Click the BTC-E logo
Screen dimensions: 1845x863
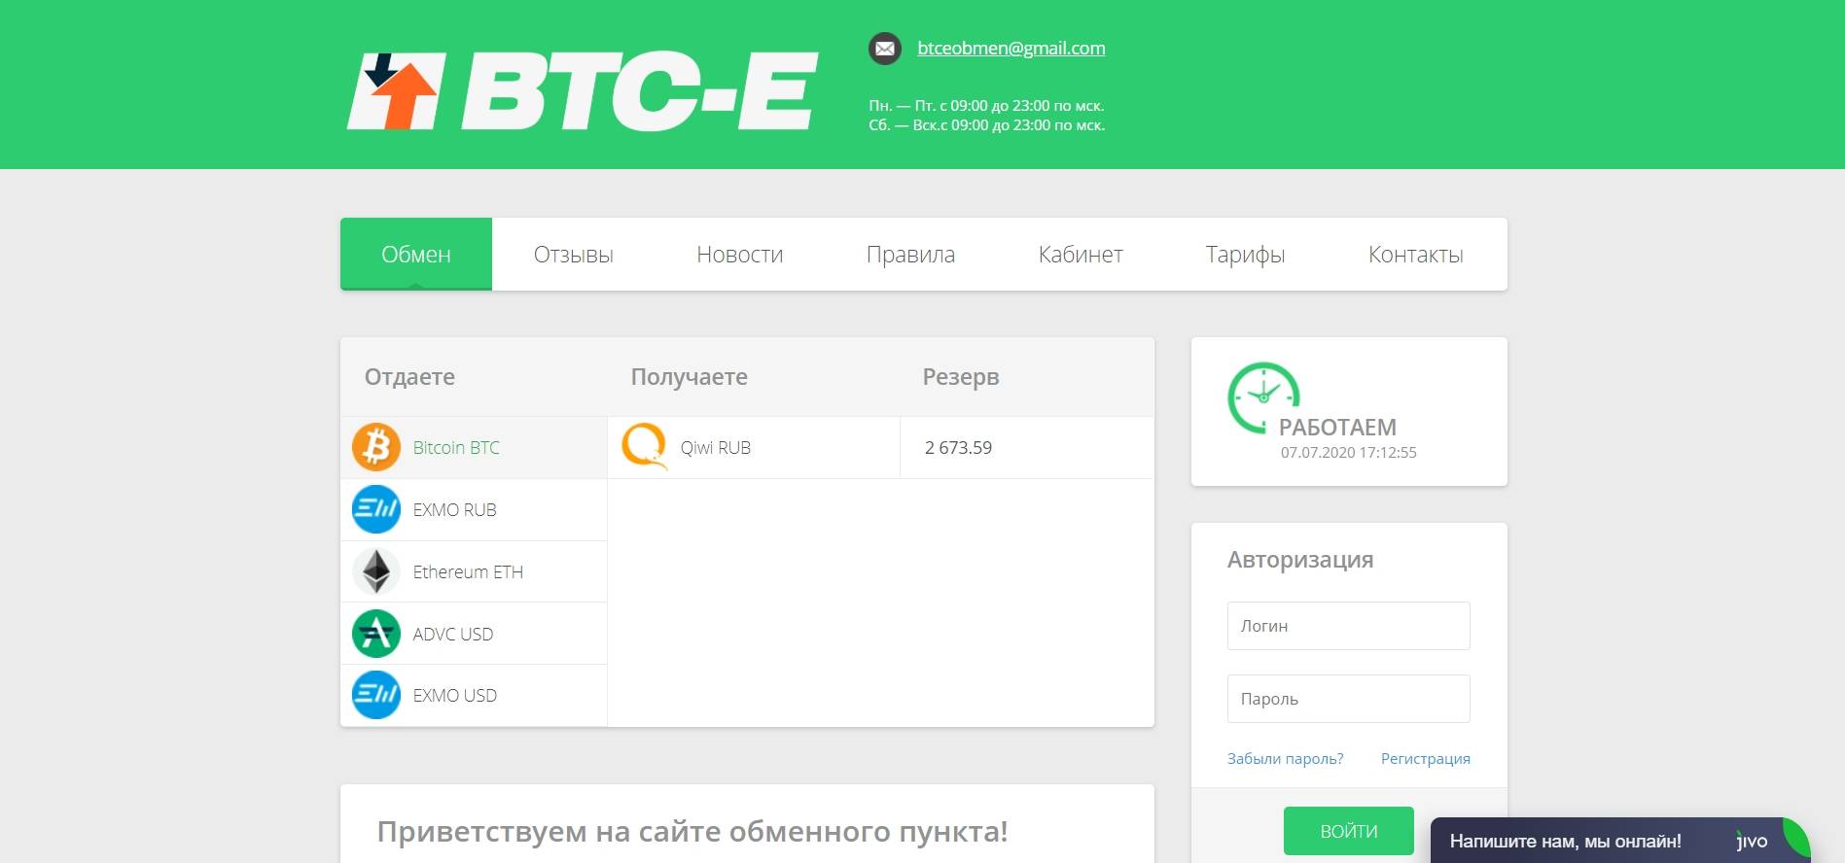tap(583, 91)
